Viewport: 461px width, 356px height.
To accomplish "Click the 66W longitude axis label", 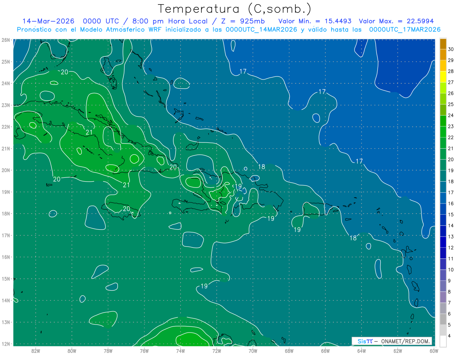I will coord(325,351).
